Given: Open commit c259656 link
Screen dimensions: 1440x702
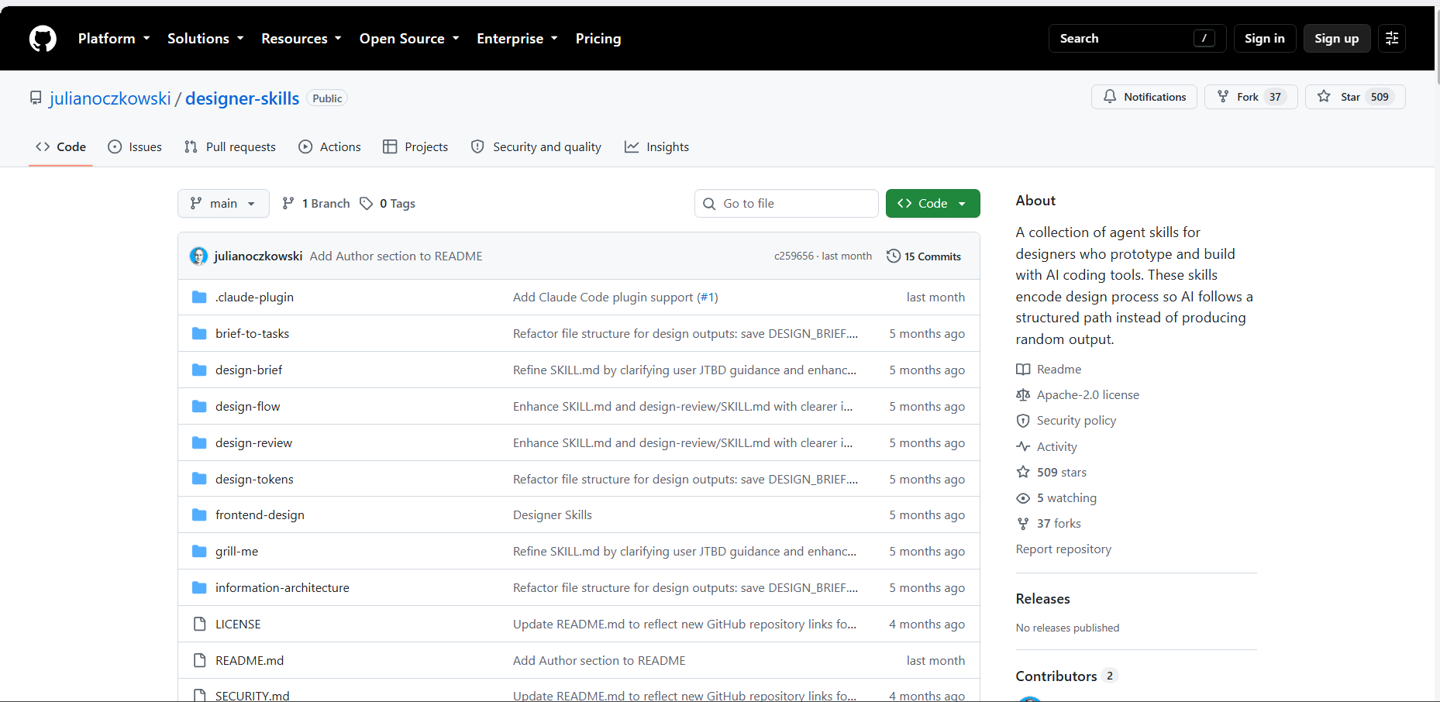Looking at the screenshot, I should pyautogui.click(x=794, y=256).
